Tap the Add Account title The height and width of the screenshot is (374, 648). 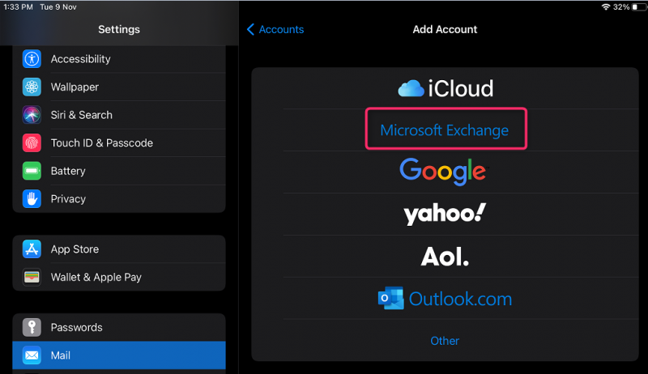tap(445, 29)
